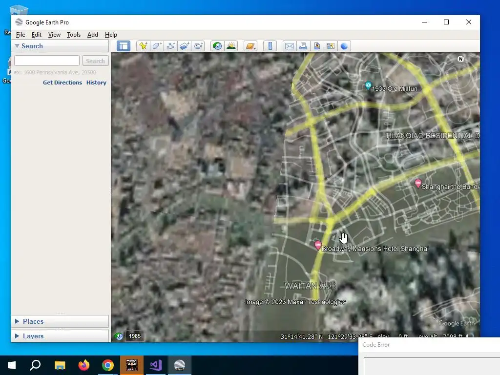This screenshot has width=500, height=375.
Task: Click the north compass N indicator
Action: click(x=460, y=59)
